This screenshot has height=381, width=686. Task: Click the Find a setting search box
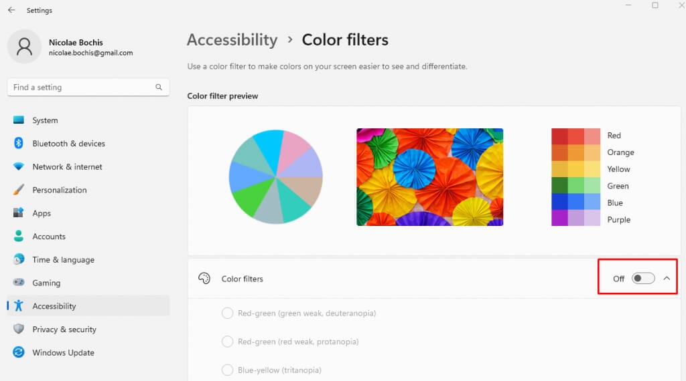click(80, 87)
